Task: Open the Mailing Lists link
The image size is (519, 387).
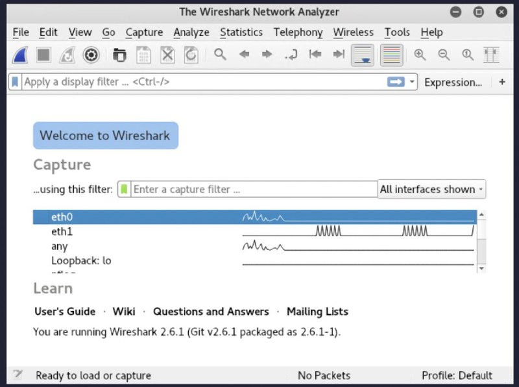Action: [317, 312]
